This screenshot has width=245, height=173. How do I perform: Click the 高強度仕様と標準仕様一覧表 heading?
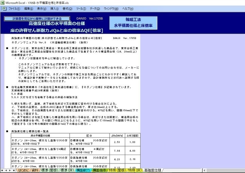pyautogui.click(x=30, y=131)
